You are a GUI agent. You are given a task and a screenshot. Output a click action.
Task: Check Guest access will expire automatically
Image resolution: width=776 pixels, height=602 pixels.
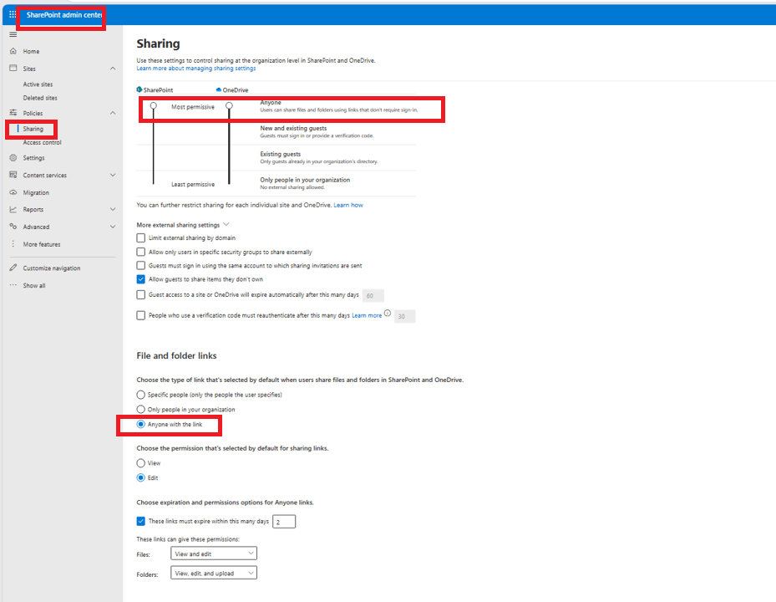[x=141, y=294]
